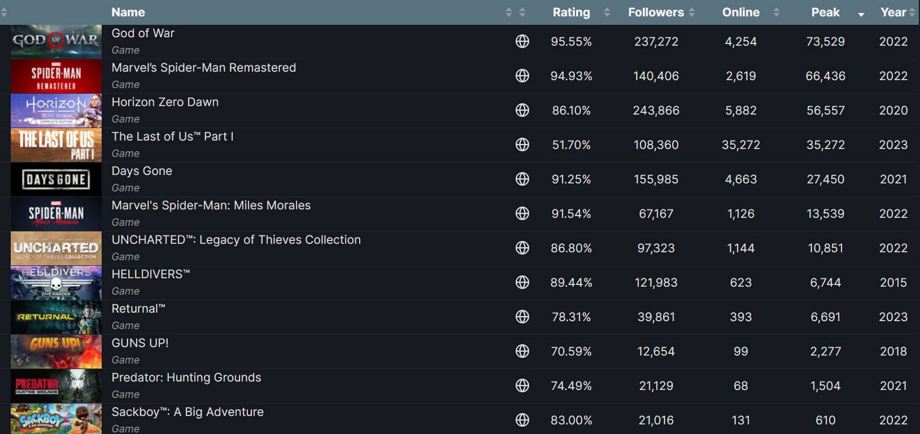920x434 pixels.
Task: Sort the table by the Name column header
Action: 128,12
